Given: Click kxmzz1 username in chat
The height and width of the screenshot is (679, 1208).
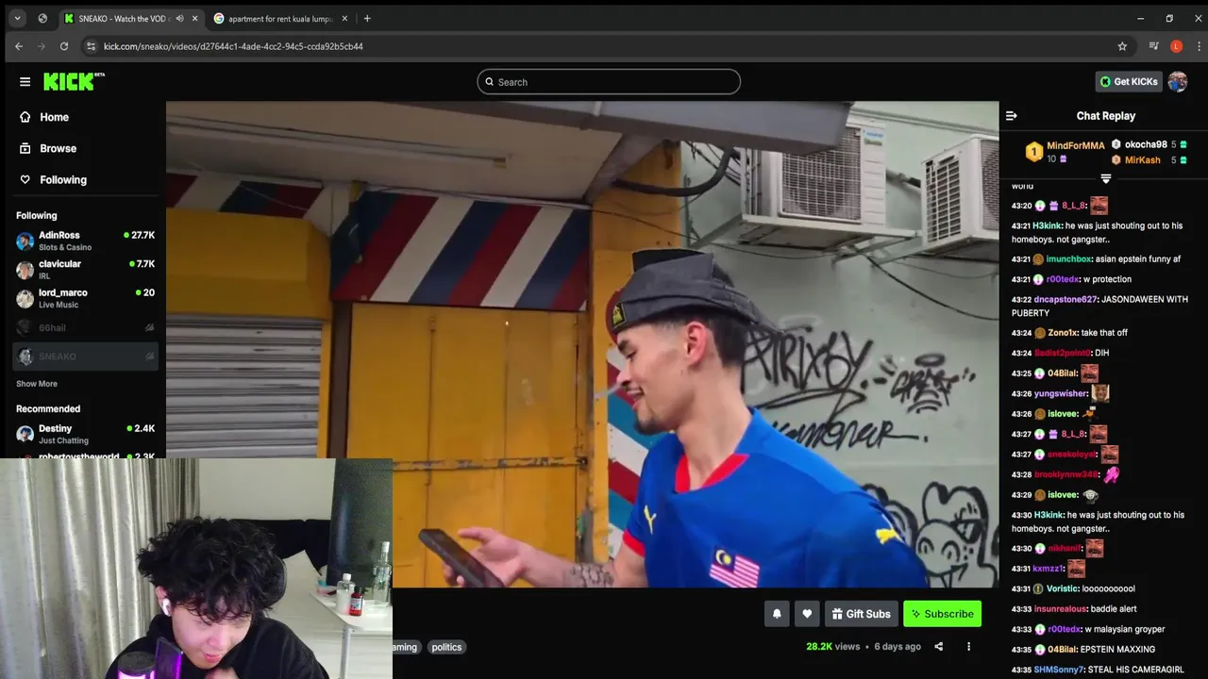Looking at the screenshot, I should click(x=1048, y=569).
